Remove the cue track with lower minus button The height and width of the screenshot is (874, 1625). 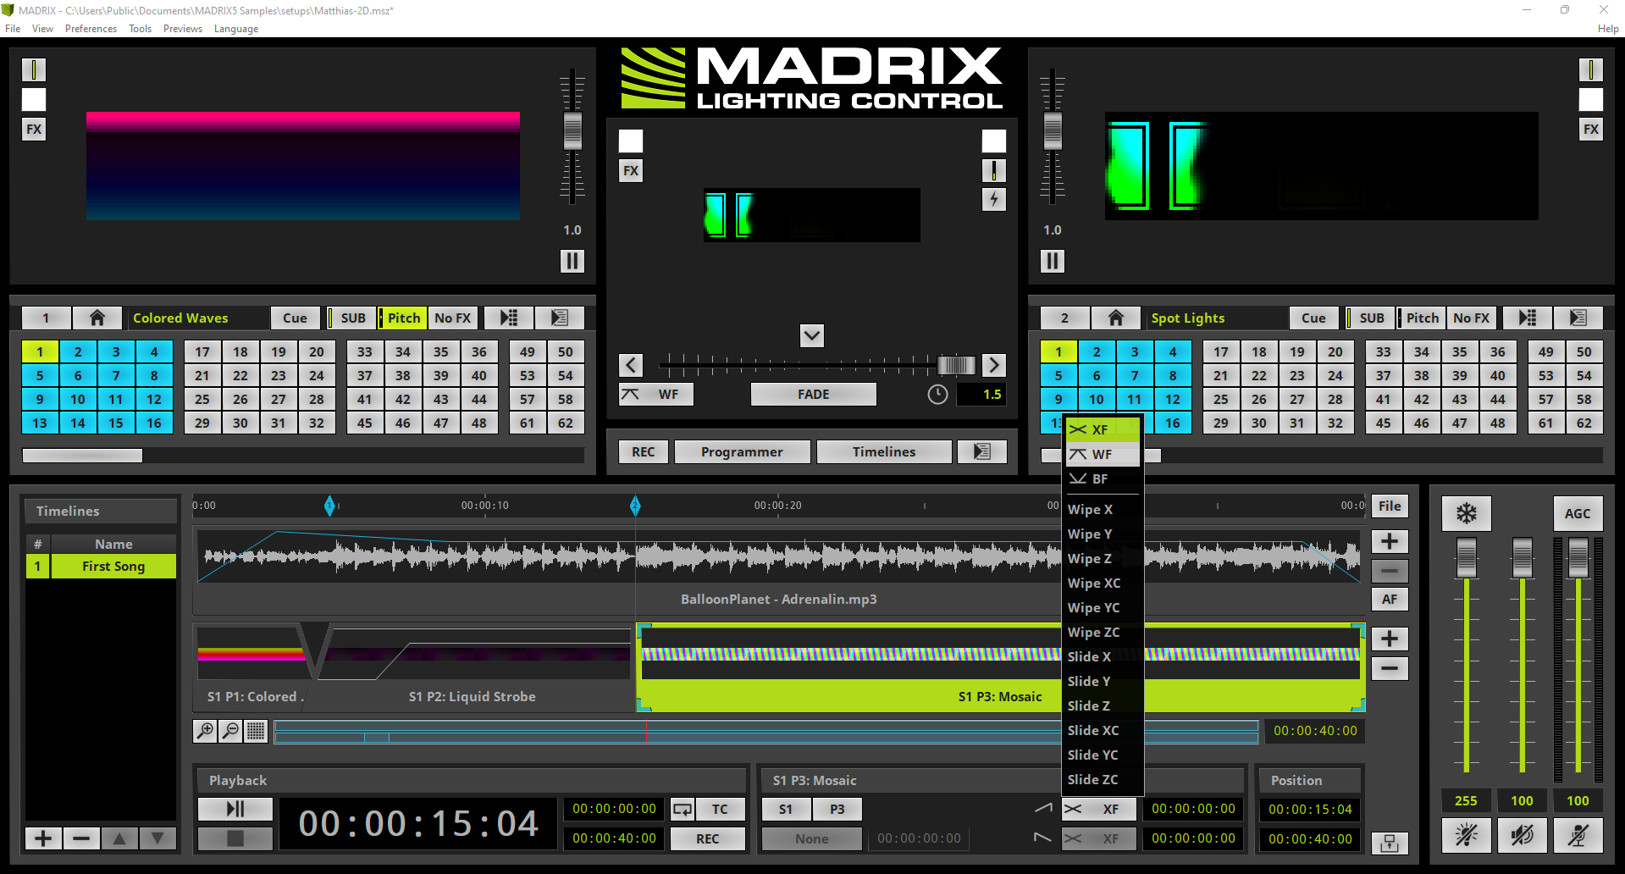pos(1390,668)
